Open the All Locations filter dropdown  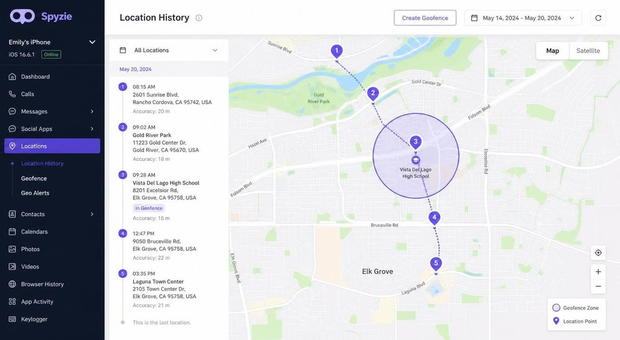[x=169, y=50]
